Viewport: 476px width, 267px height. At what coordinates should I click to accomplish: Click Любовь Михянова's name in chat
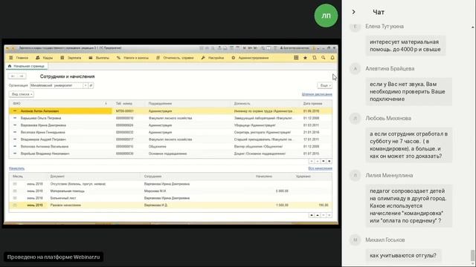point(388,119)
